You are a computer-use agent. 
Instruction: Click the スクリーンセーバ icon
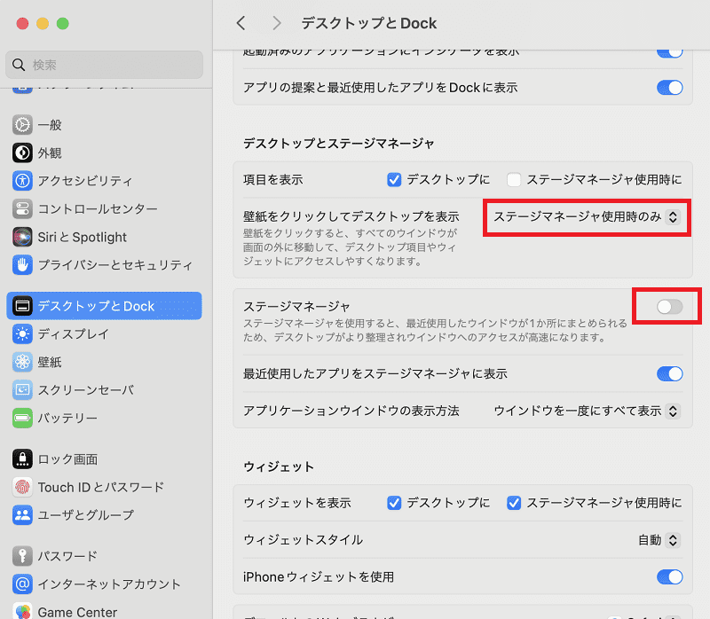click(x=22, y=390)
